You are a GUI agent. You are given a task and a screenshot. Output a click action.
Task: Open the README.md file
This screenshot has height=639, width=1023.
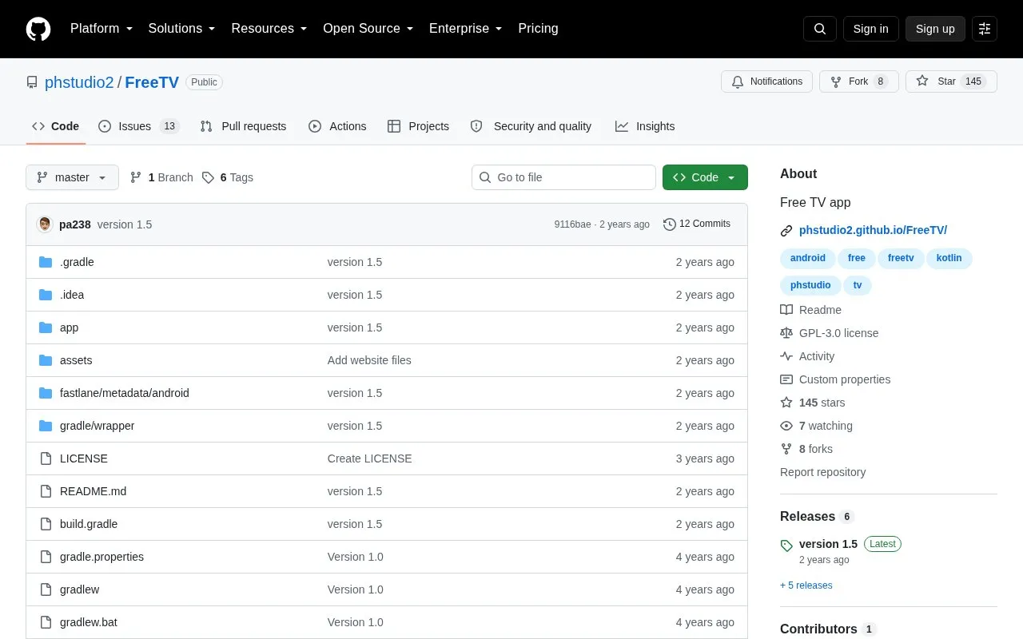pyautogui.click(x=93, y=491)
